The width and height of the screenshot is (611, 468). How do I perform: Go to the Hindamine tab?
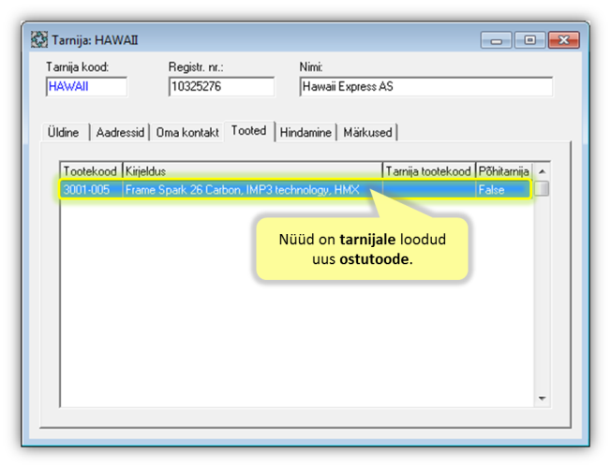pyautogui.click(x=305, y=133)
